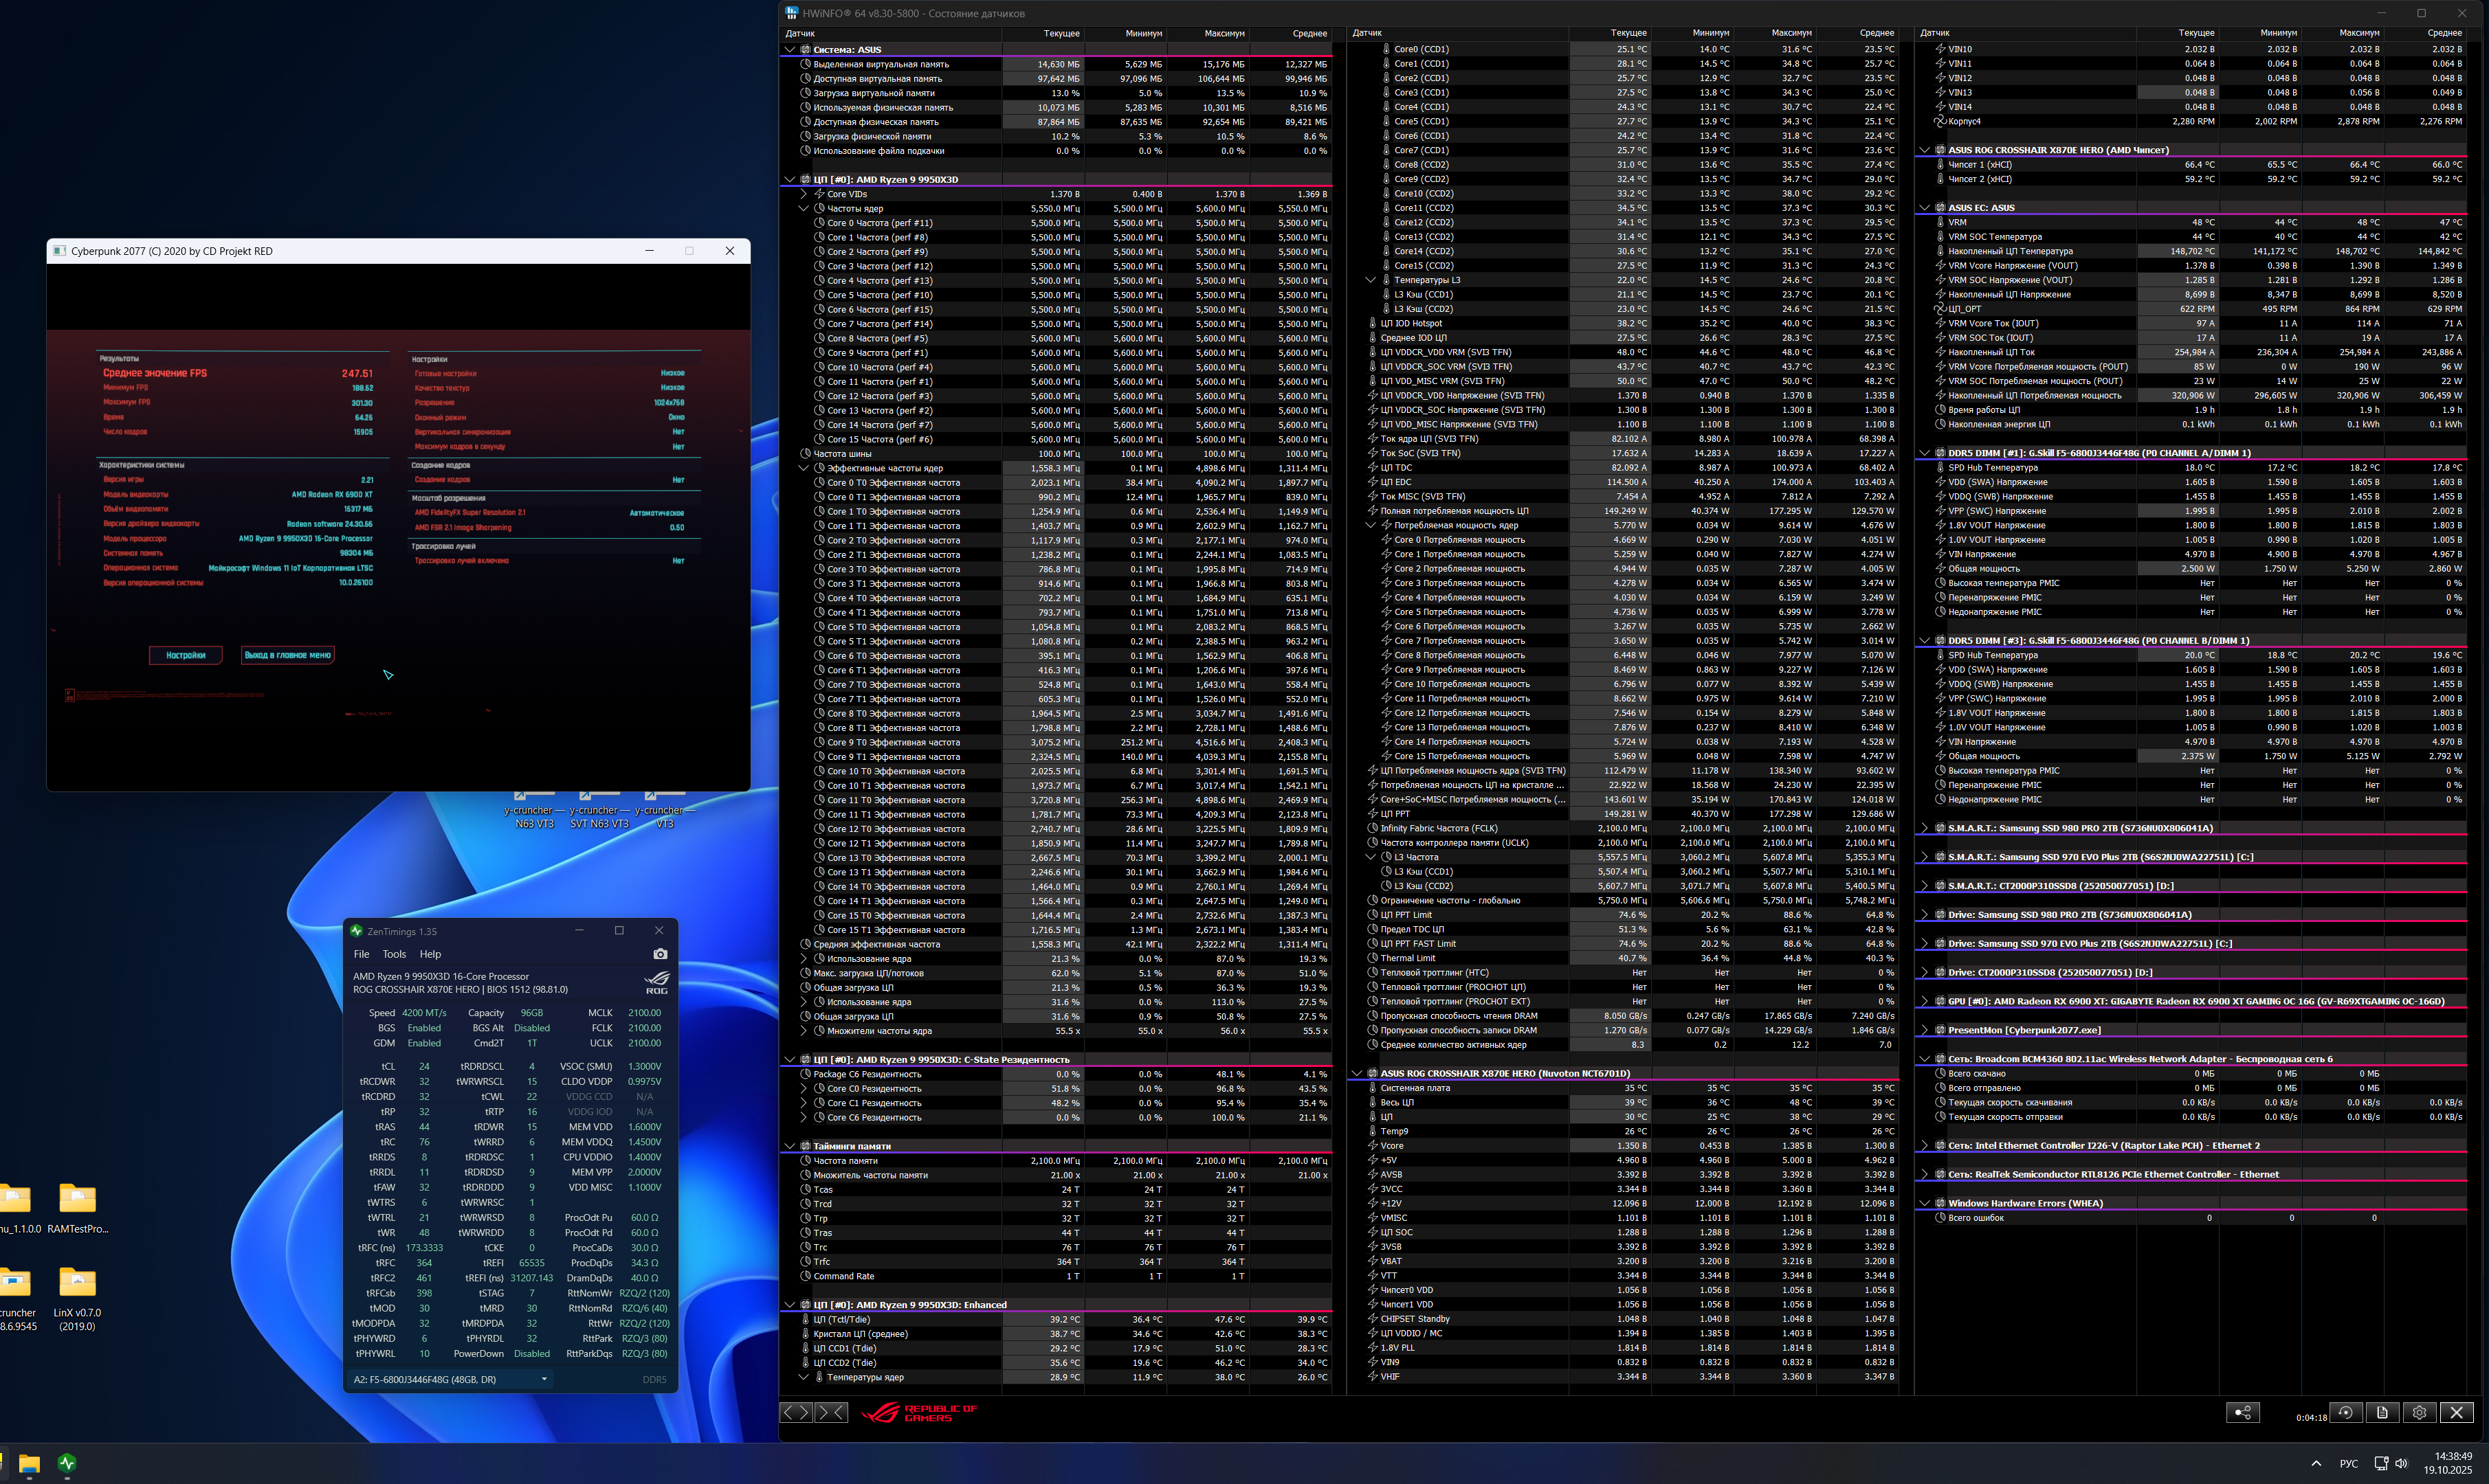The width and height of the screenshot is (2489, 1484).
Task: Open the Help menu in ZenTimings
Action: (x=430, y=954)
